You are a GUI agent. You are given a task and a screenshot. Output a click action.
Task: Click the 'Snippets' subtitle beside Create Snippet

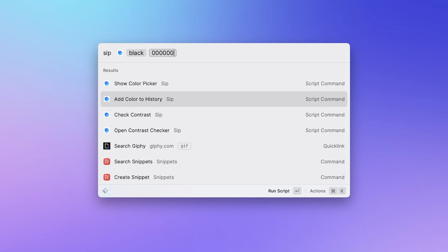coord(164,177)
